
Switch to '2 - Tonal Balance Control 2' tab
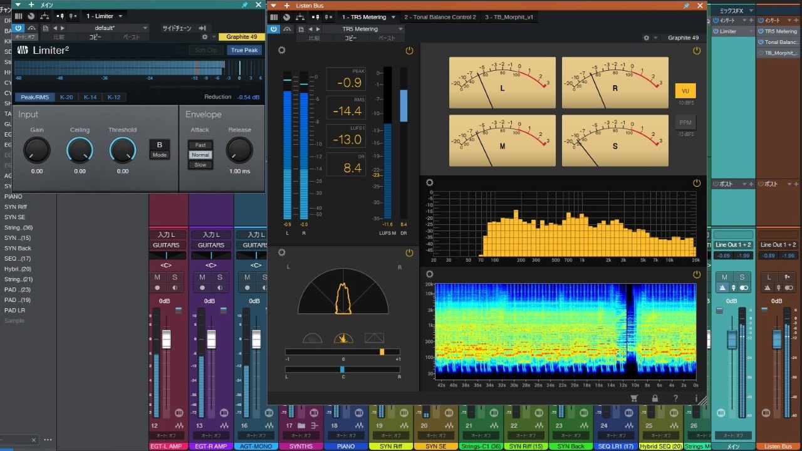click(x=440, y=17)
